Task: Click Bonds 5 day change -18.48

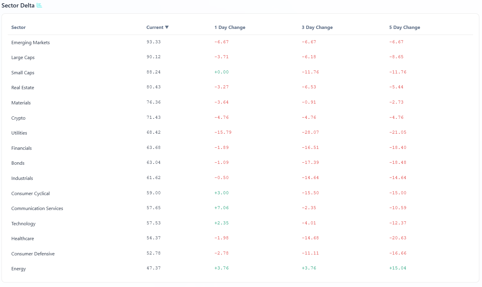Action: click(x=398, y=162)
